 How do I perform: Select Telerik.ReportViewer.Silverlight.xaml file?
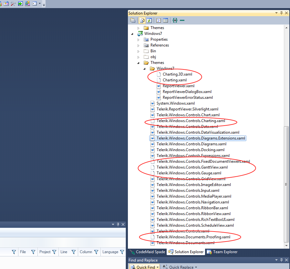(187, 109)
